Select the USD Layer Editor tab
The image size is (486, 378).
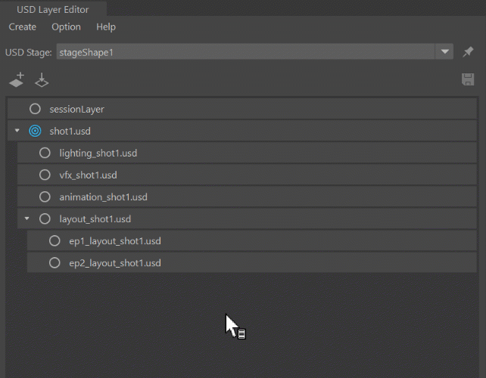[x=53, y=9]
